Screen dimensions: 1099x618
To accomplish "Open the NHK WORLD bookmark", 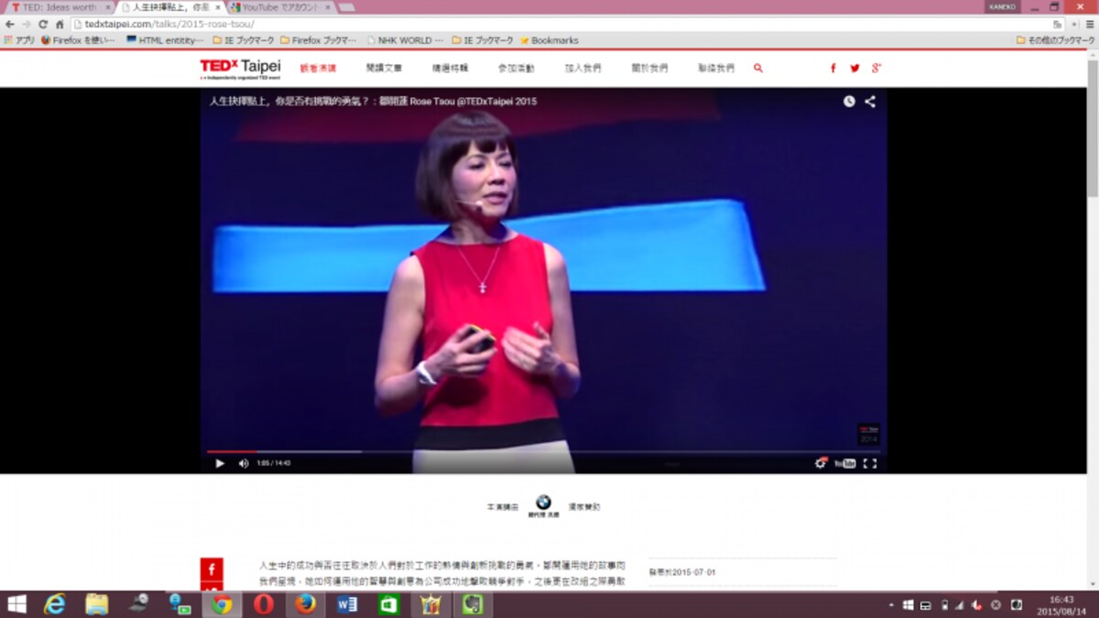I will click(x=405, y=40).
